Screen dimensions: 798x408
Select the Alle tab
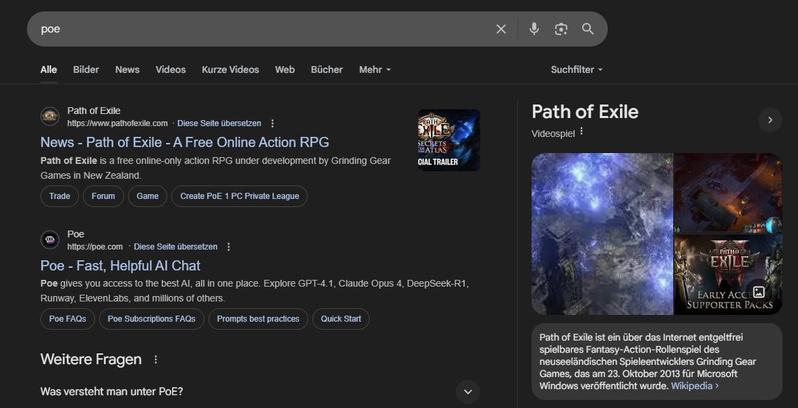tap(49, 69)
